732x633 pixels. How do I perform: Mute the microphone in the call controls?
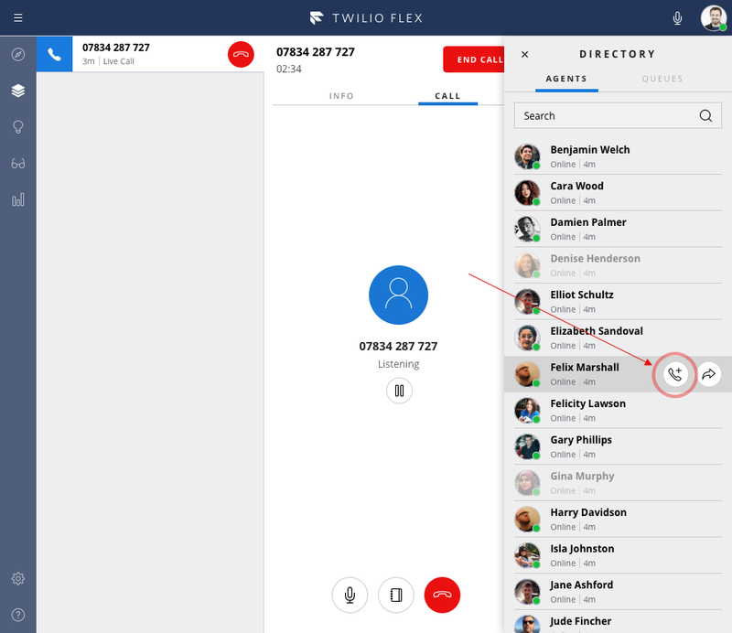click(x=349, y=595)
